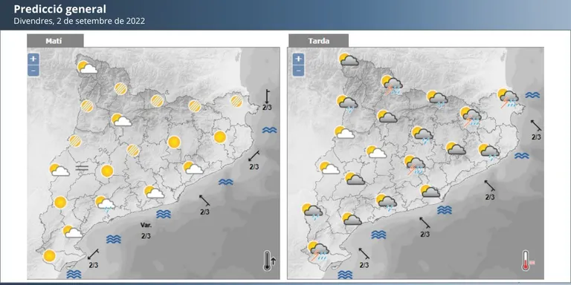The width and height of the screenshot is (571, 285).
Task: Click wave icon at top-right of Tarda map
Action: pyautogui.click(x=532, y=95)
